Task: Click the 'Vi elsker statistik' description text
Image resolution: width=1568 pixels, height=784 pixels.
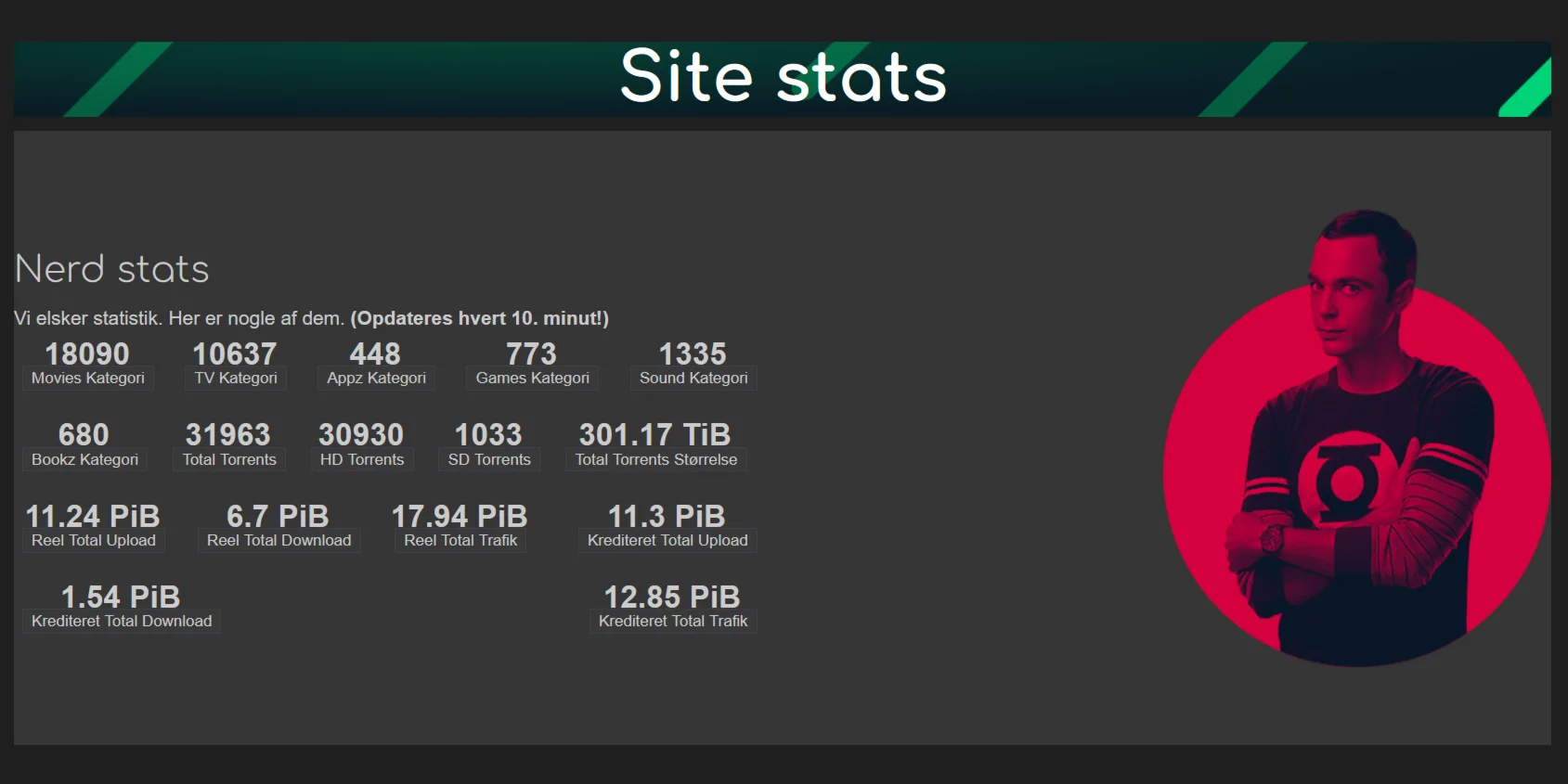Action: 179,318
